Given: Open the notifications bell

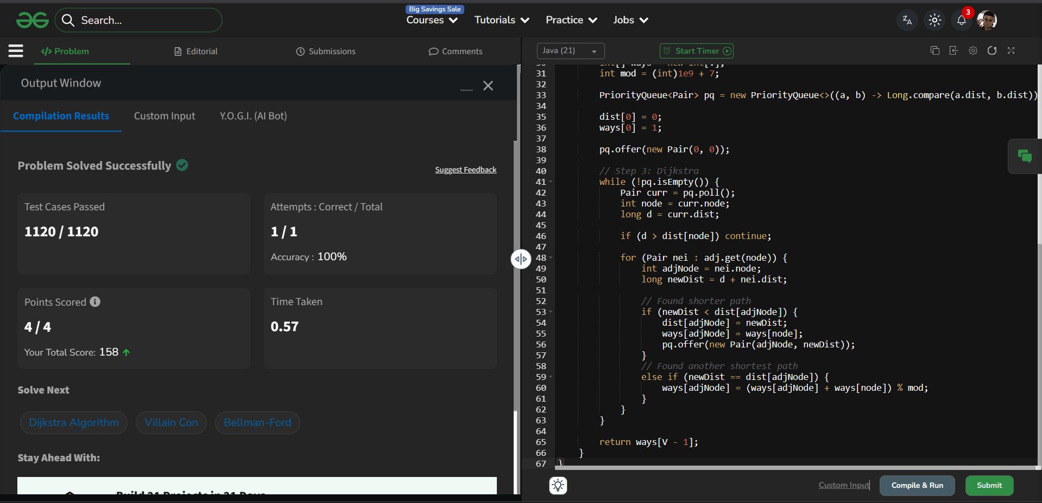Looking at the screenshot, I should [x=961, y=21].
